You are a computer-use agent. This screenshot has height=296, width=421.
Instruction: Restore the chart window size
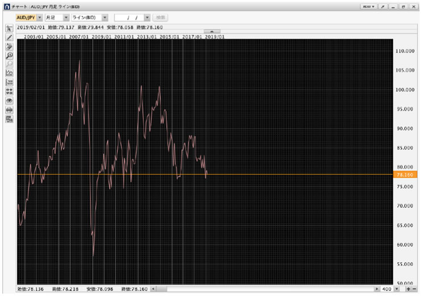pos(403,6)
